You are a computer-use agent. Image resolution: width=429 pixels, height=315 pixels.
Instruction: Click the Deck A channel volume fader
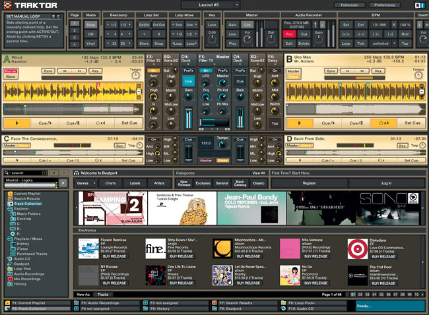pos(189,119)
